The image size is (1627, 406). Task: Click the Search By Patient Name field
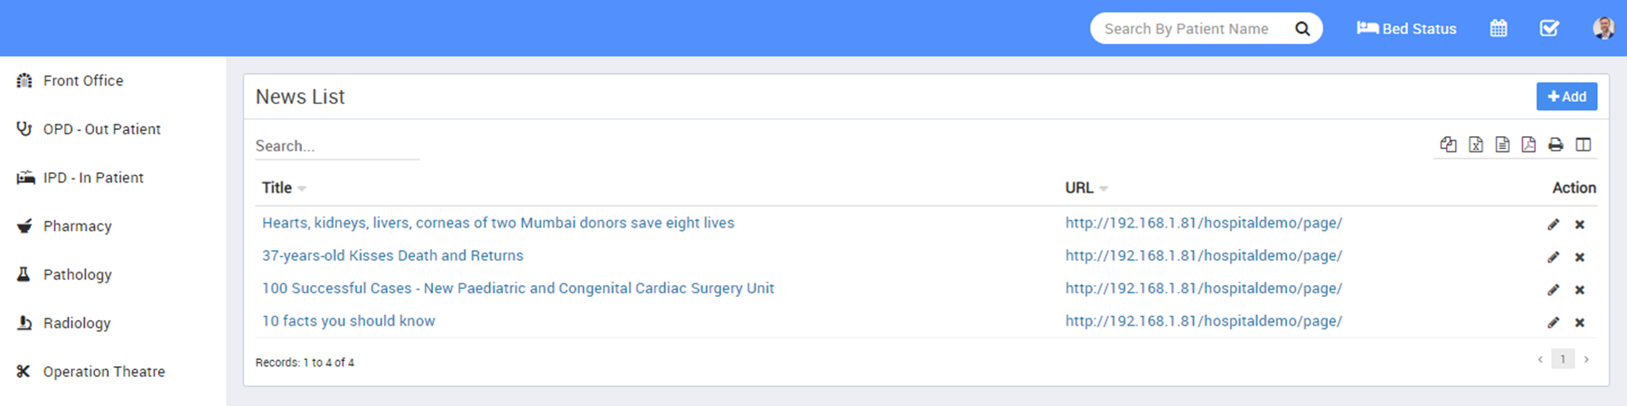pyautogui.click(x=1186, y=29)
